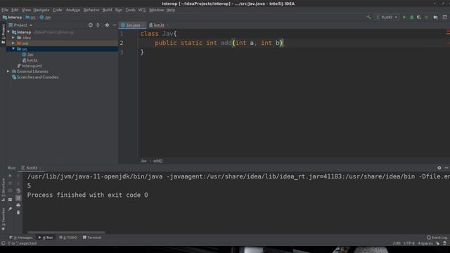Run with coverage using toolbar icon
450x253 pixels.
pyautogui.click(x=419, y=17)
